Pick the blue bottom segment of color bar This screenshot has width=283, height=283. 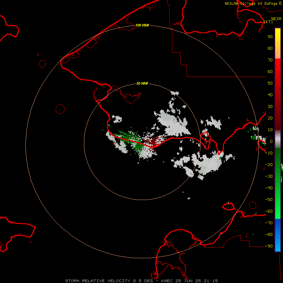tap(278, 235)
